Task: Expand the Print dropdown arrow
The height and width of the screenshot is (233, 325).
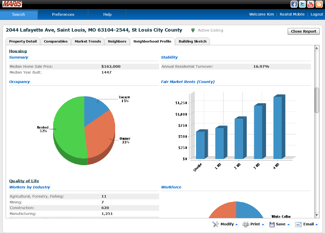Action: pyautogui.click(x=263, y=224)
